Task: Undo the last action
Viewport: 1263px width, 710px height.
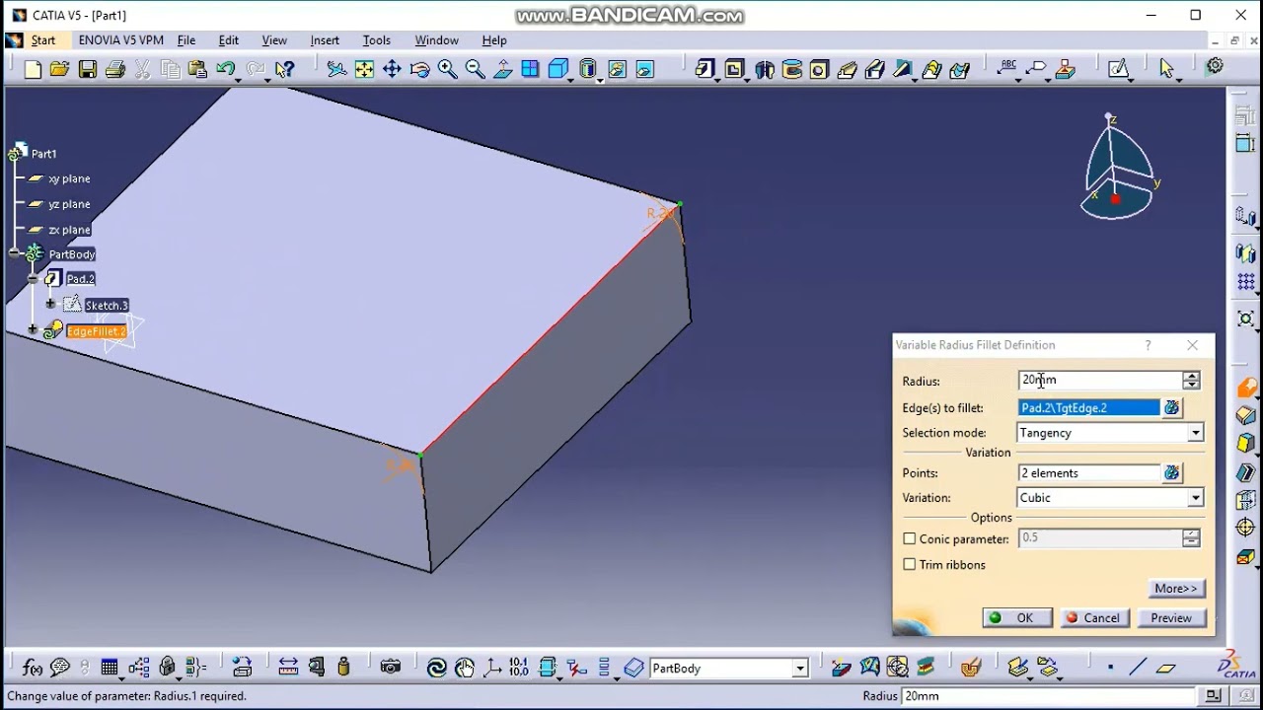Action: click(x=225, y=69)
